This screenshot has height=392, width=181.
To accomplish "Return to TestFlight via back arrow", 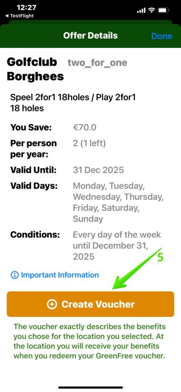I will coord(19,16).
